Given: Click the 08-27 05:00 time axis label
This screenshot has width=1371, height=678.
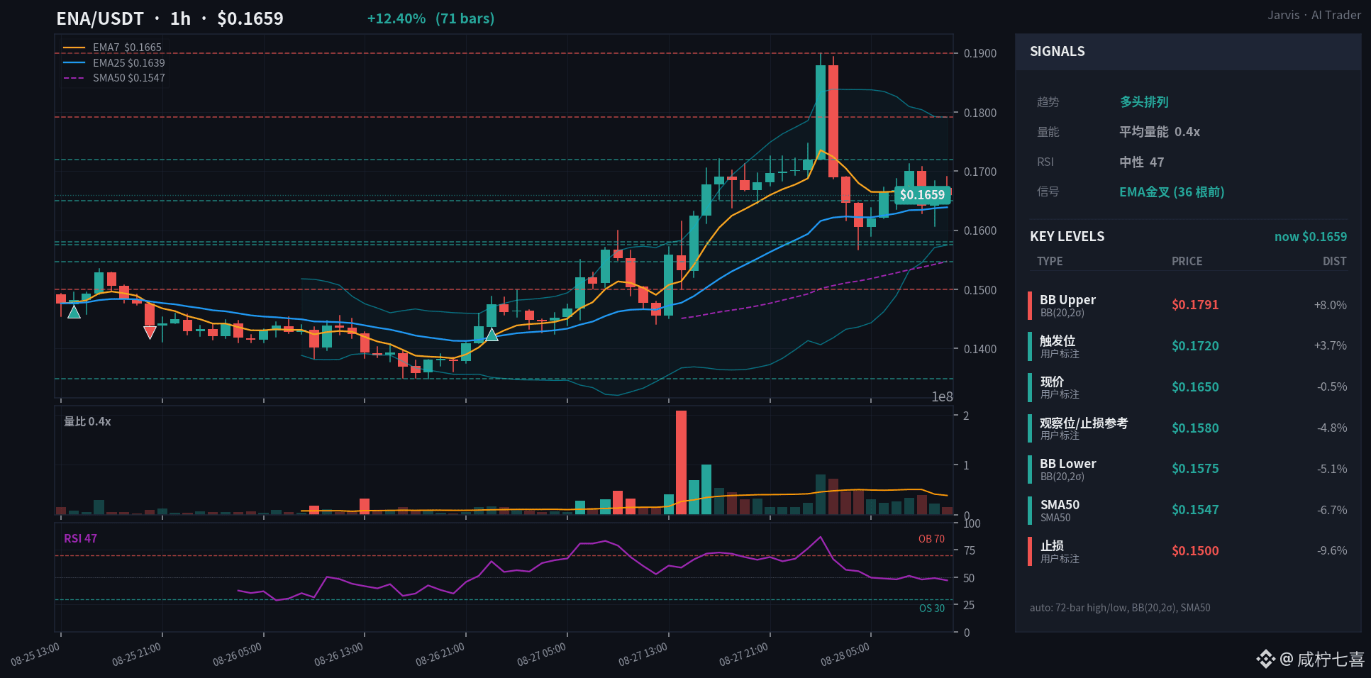Looking at the screenshot, I should pyautogui.click(x=542, y=655).
